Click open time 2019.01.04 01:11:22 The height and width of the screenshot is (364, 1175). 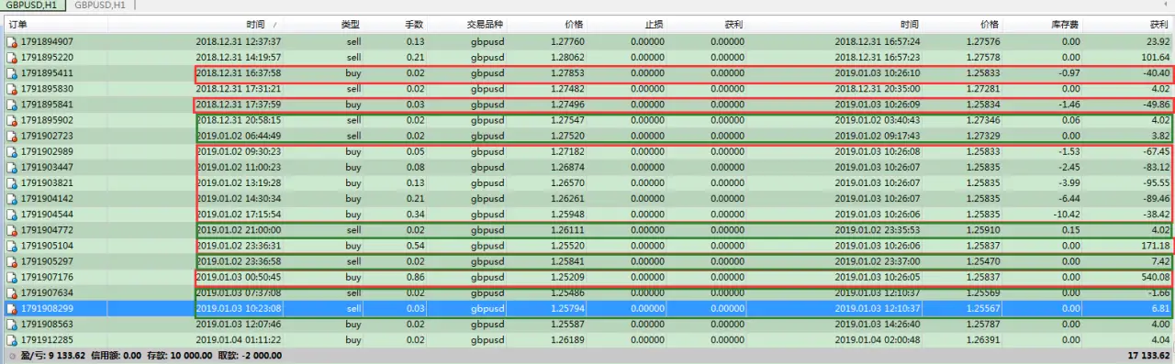239,339
